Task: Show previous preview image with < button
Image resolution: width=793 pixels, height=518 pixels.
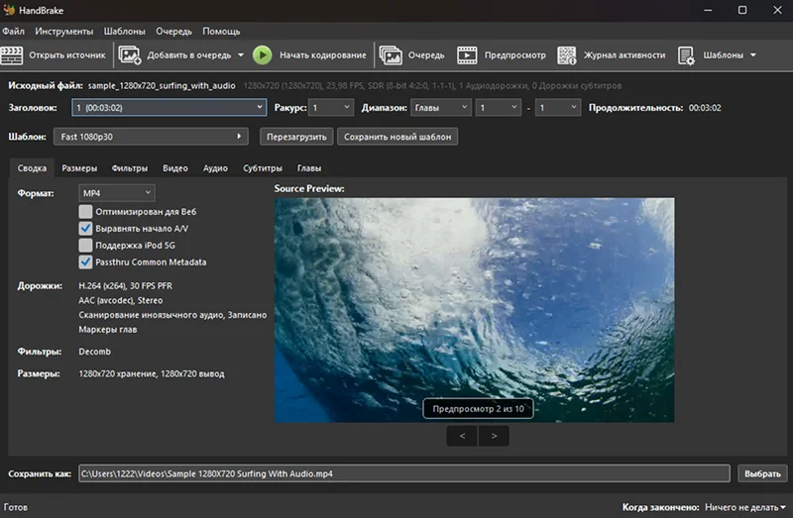Action: (462, 436)
